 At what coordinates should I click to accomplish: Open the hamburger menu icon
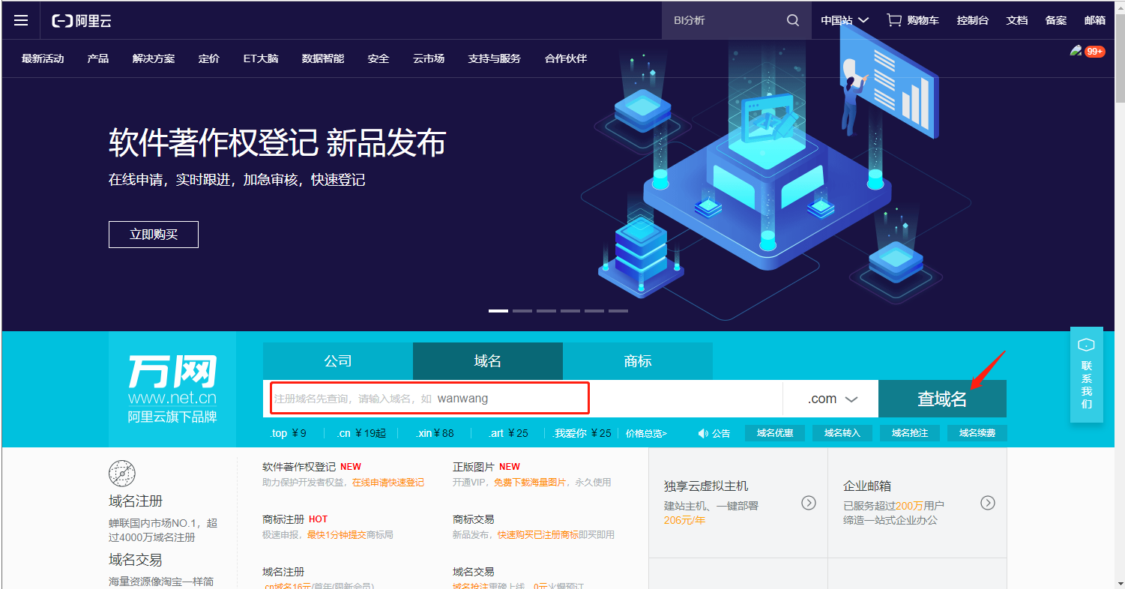[21, 20]
